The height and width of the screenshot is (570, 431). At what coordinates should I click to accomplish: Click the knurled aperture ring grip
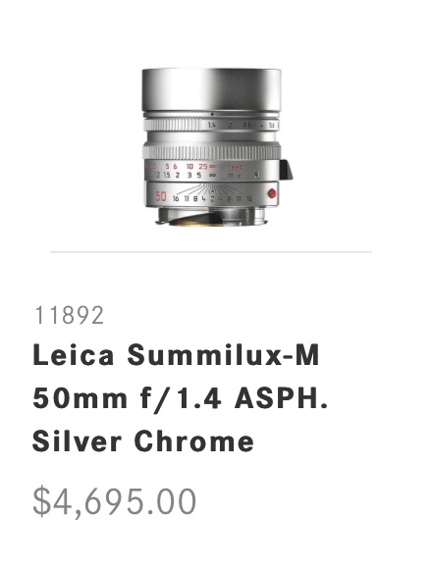click(173, 125)
